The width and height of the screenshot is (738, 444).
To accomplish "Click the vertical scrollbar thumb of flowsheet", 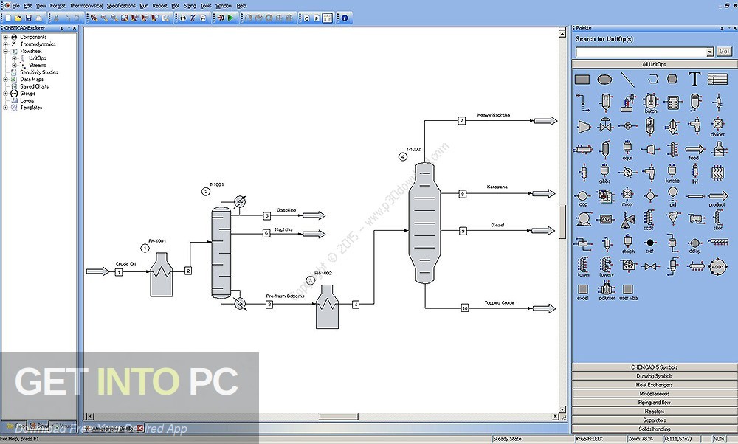I will point(562,222).
